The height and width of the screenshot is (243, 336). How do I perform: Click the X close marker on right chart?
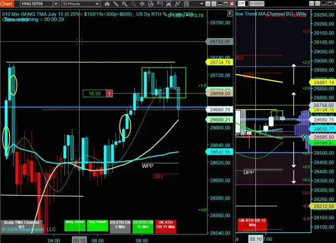305,137
